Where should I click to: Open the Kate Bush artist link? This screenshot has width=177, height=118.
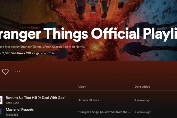[x=12, y=103]
